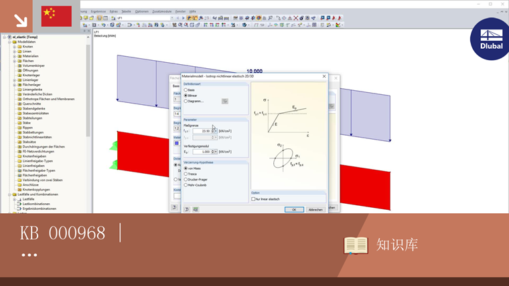
Task: Select Öffnungen in the navigator
Action: pos(30,70)
